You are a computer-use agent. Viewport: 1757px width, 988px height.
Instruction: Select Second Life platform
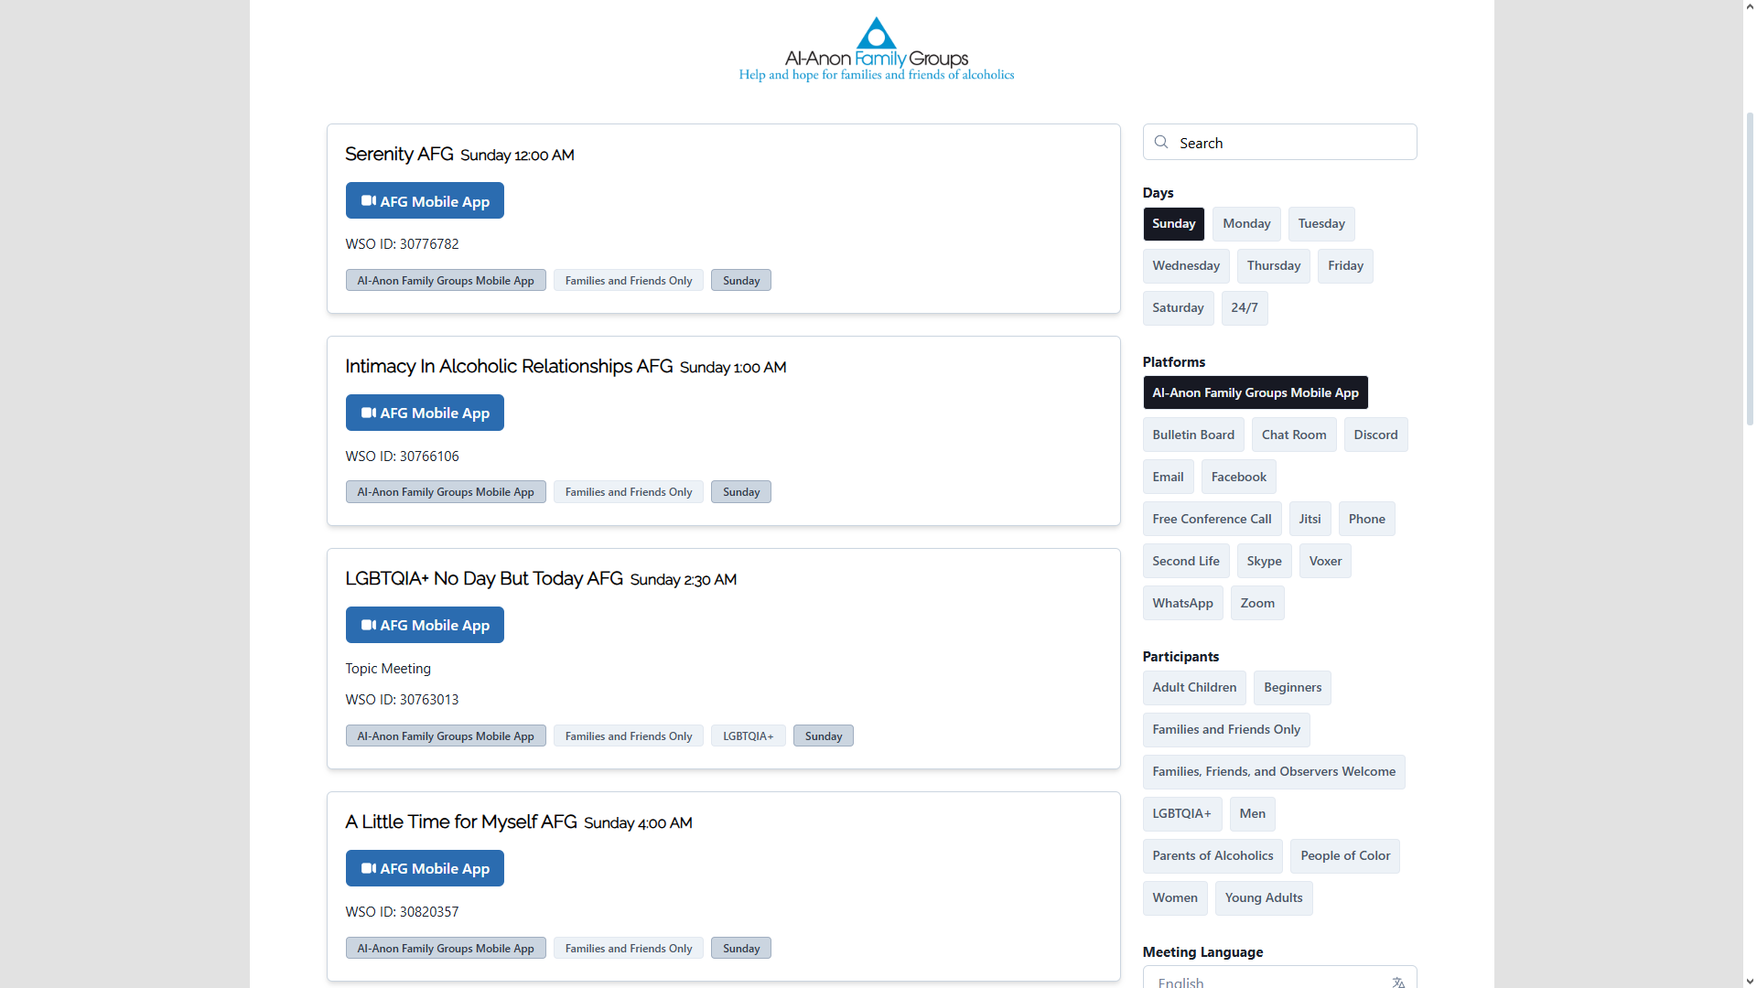pos(1185,561)
